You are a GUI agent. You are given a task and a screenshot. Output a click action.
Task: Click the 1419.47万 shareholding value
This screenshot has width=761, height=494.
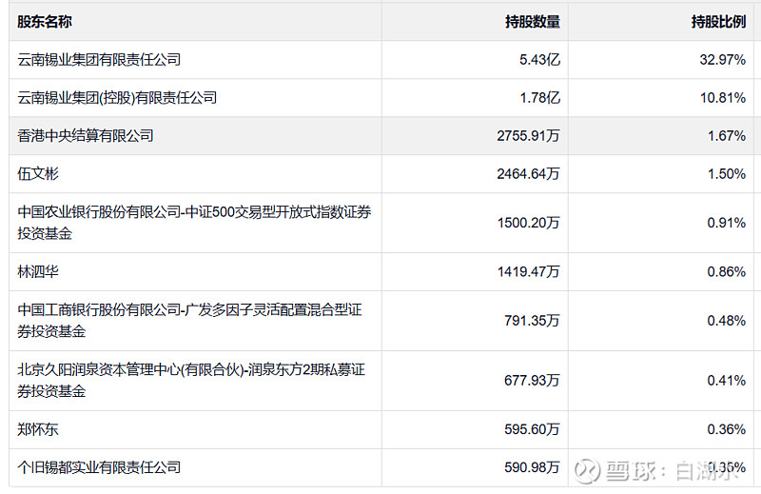pyautogui.click(x=529, y=271)
